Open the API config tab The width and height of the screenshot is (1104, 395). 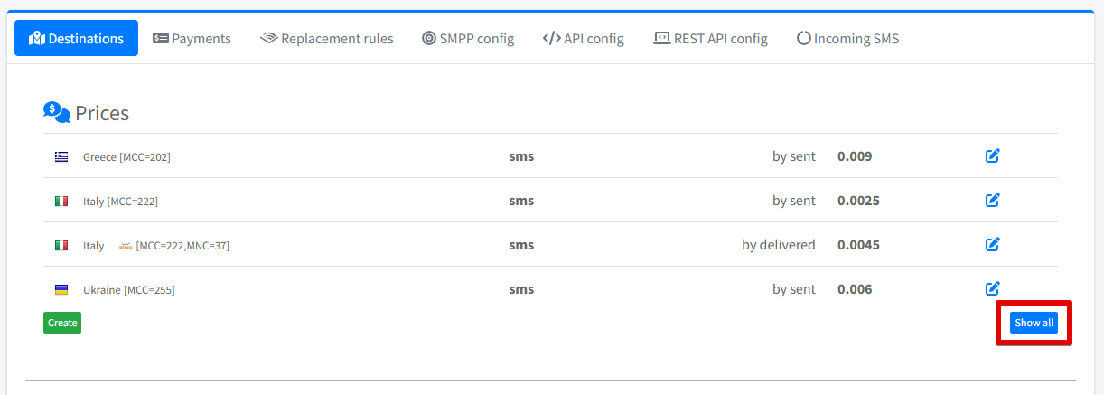[583, 38]
